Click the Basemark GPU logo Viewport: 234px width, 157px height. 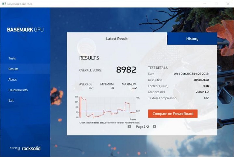click(x=25, y=30)
